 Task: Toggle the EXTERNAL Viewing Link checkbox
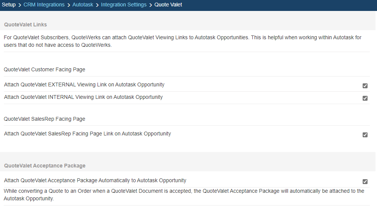pos(365,86)
